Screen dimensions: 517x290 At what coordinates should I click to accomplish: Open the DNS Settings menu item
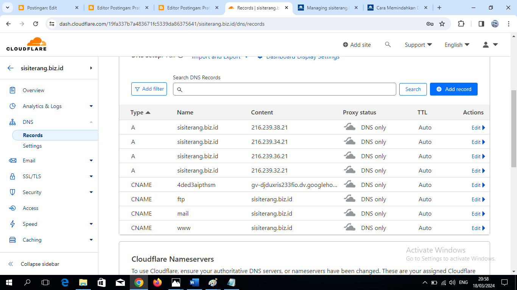[32, 146]
